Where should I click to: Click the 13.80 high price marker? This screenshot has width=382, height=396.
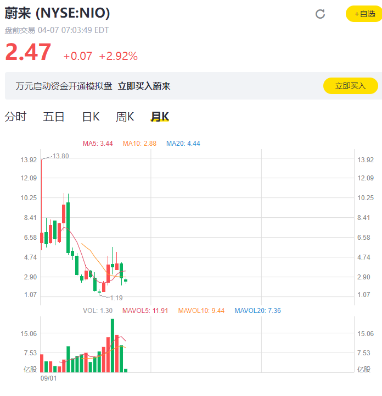tap(61, 156)
